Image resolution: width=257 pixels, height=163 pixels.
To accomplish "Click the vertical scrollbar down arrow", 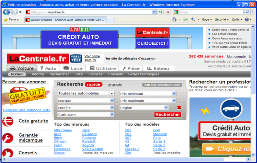I will pos(253,155).
